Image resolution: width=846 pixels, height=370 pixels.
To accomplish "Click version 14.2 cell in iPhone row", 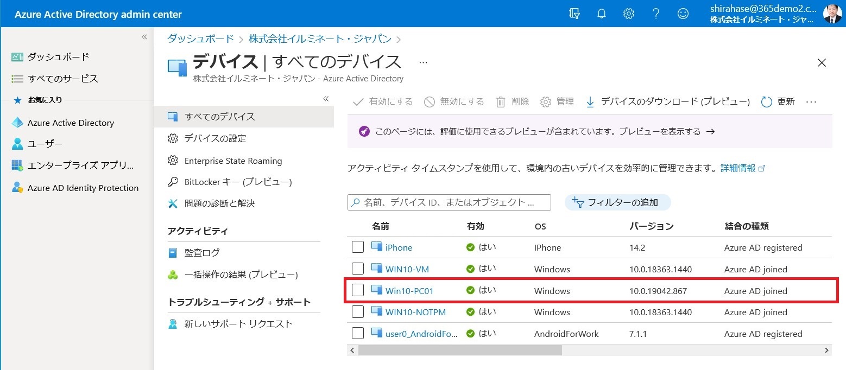I will [637, 247].
